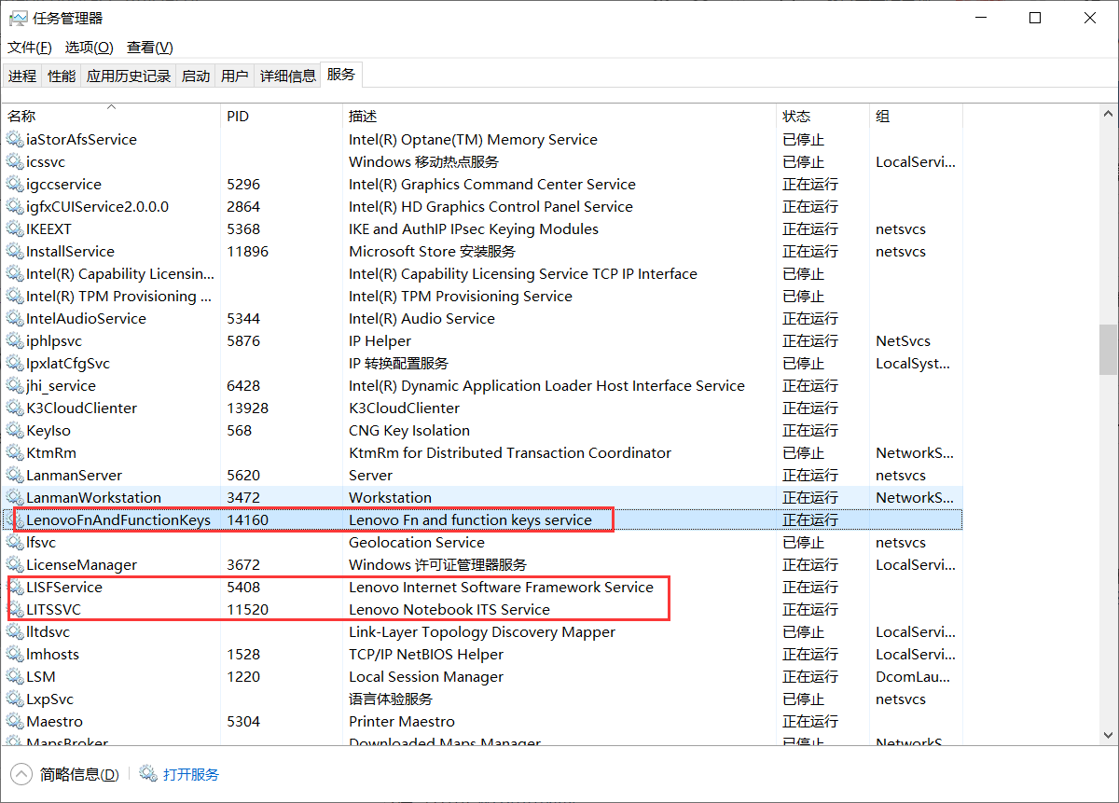Click the Maestro service icon
The height and width of the screenshot is (803, 1119).
point(15,722)
